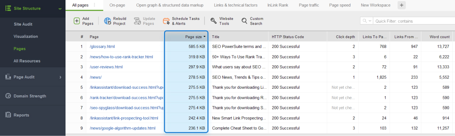Open the /user-reviews.html link
This screenshot has width=455, height=136.
pos(106,67)
